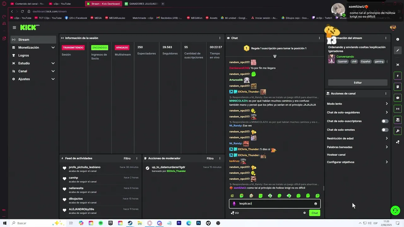Click the gaming stream tag
Image resolution: width=404 pixels, height=227 pixels.
pyautogui.click(x=379, y=62)
